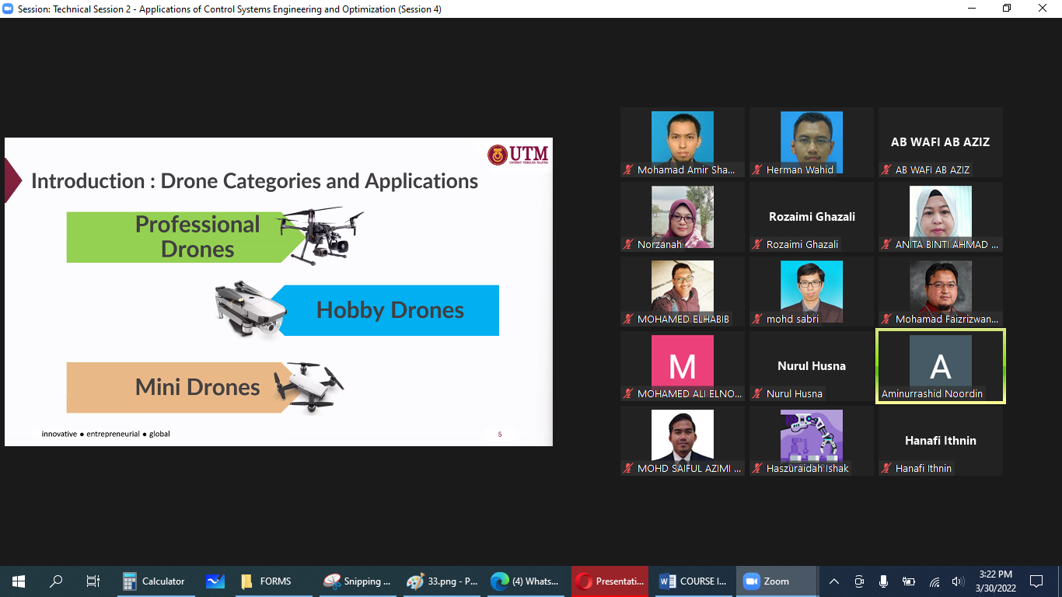Open the Windows Start menu

(x=19, y=581)
